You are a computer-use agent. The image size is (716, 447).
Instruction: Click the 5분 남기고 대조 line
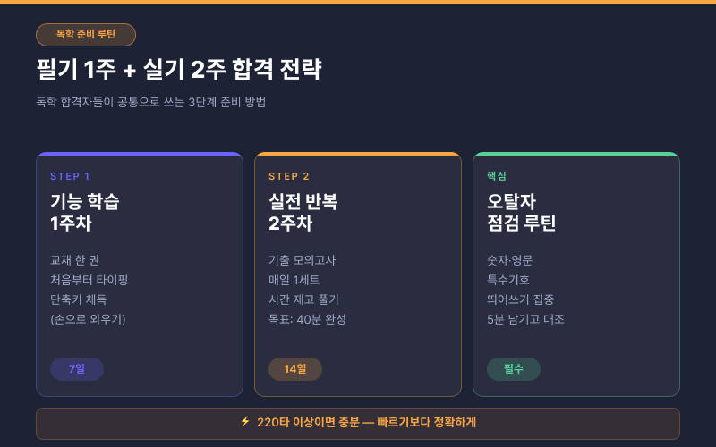525,319
